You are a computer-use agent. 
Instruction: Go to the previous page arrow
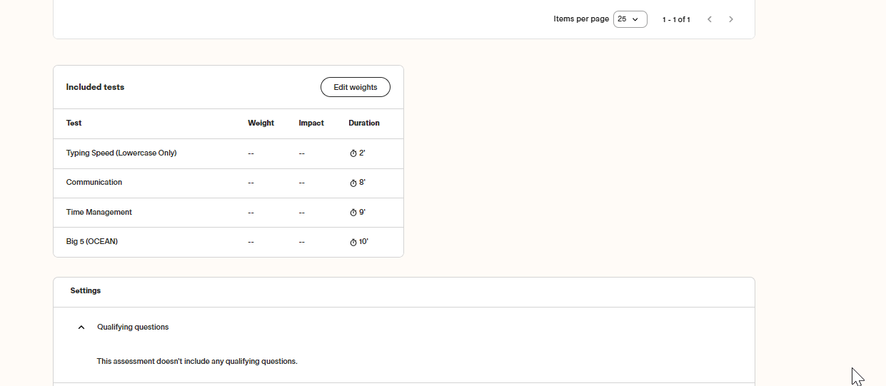coord(709,19)
